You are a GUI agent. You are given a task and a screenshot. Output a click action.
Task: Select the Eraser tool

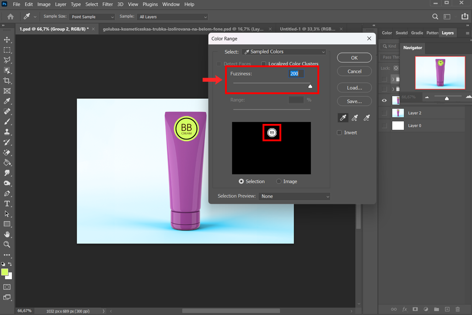tap(7, 152)
